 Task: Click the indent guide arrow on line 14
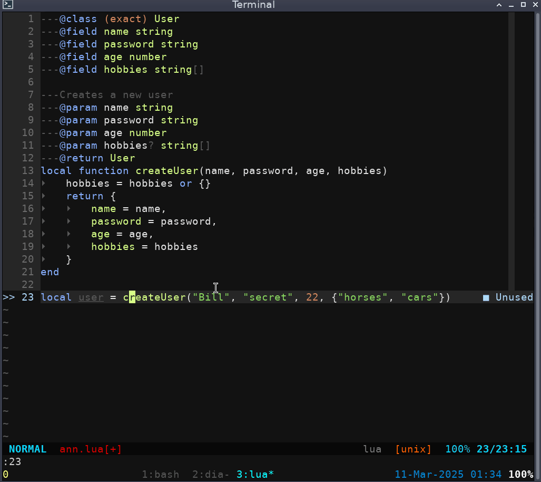pyautogui.click(x=44, y=183)
